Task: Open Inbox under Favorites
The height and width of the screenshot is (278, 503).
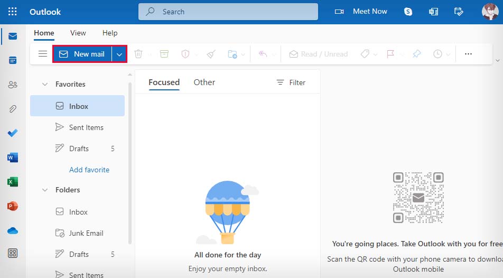Action: tap(77, 106)
